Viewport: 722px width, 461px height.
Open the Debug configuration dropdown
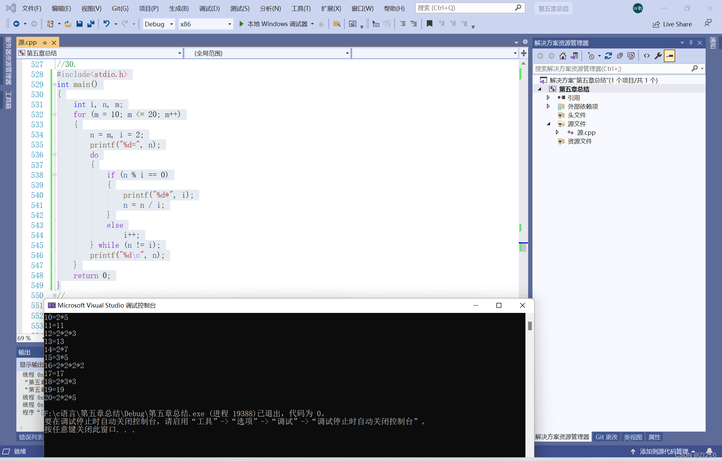pos(159,24)
